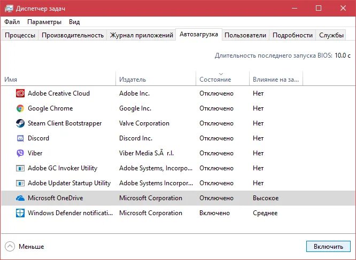The width and height of the screenshot is (356, 260).
Task: Collapse the view with the Меньше arrow
Action: 10,247
